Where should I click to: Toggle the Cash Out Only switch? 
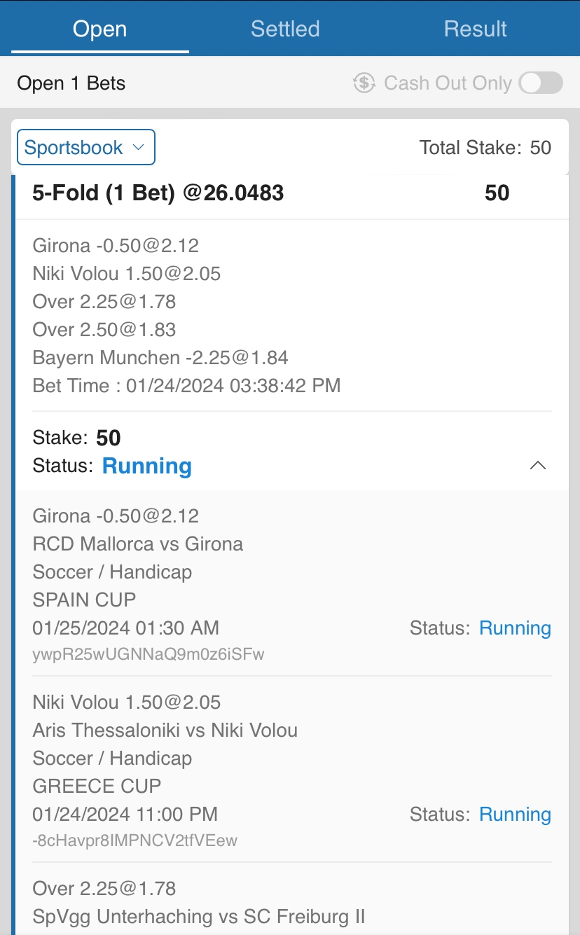click(541, 83)
